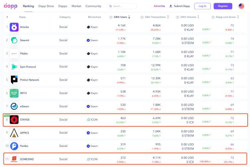This screenshot has width=250, height=167.
Task: Click the WITH dapp green icon
Action: pyautogui.click(x=14, y=93)
